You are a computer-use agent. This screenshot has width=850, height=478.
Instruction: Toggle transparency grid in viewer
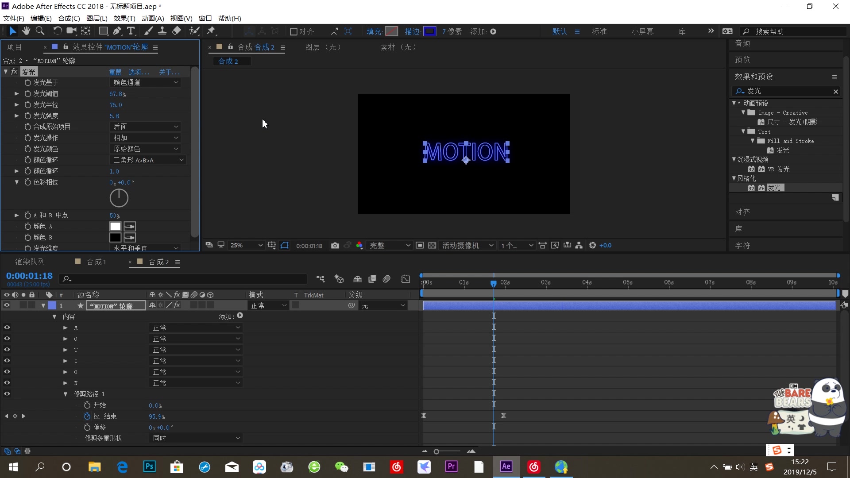432,246
